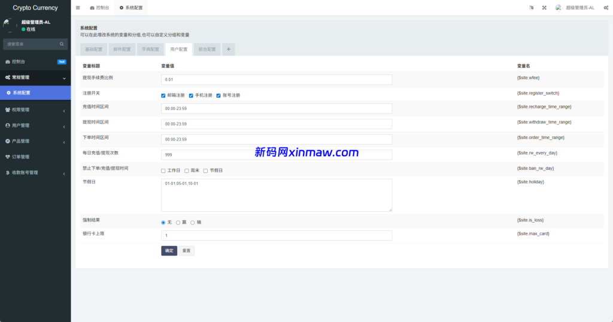Focus the 提现手续费比例 input field
The image size is (613, 322).
coord(277,80)
